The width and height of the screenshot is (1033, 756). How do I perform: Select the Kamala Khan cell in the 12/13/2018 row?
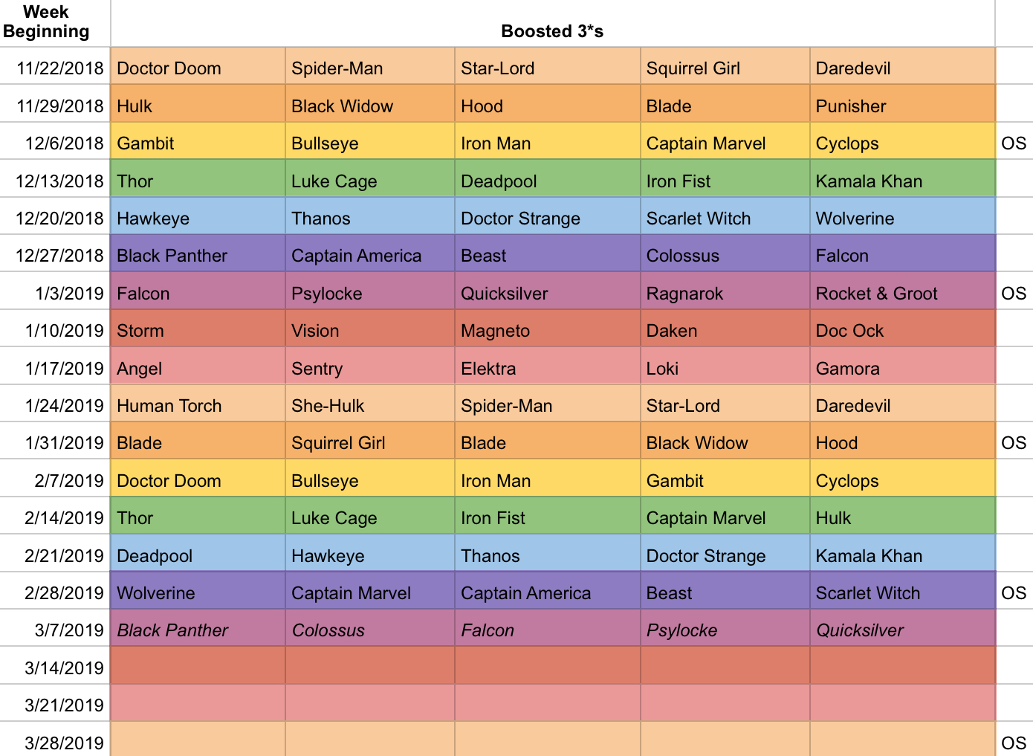(x=902, y=179)
